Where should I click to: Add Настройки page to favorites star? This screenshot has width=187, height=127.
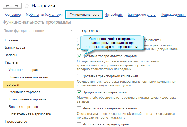coord(27,6)
